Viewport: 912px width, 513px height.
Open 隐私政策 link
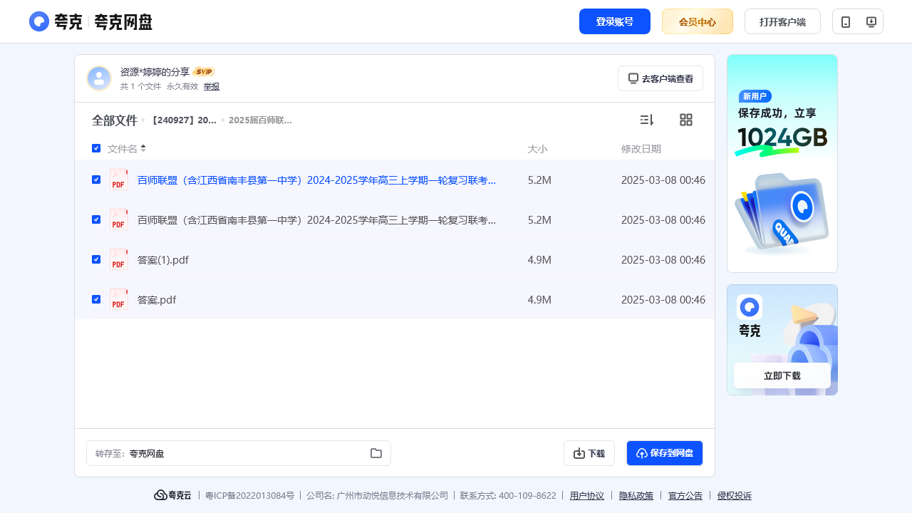point(636,496)
